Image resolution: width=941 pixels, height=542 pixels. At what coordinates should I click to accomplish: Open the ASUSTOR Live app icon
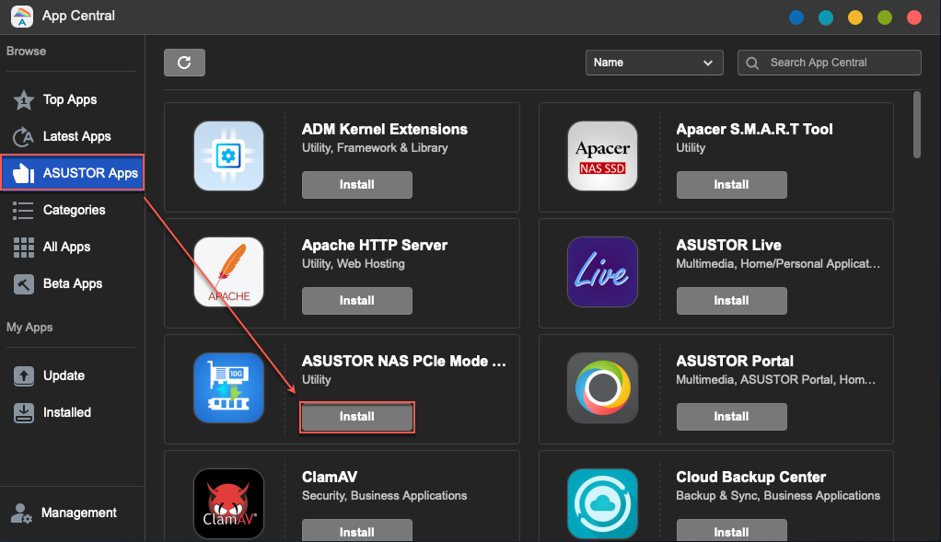[602, 271]
